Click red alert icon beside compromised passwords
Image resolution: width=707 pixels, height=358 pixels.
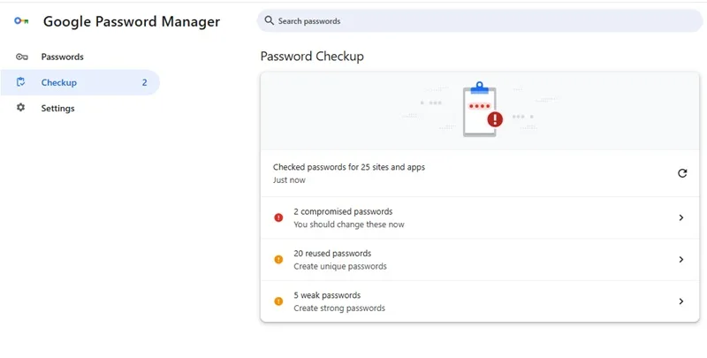point(278,217)
